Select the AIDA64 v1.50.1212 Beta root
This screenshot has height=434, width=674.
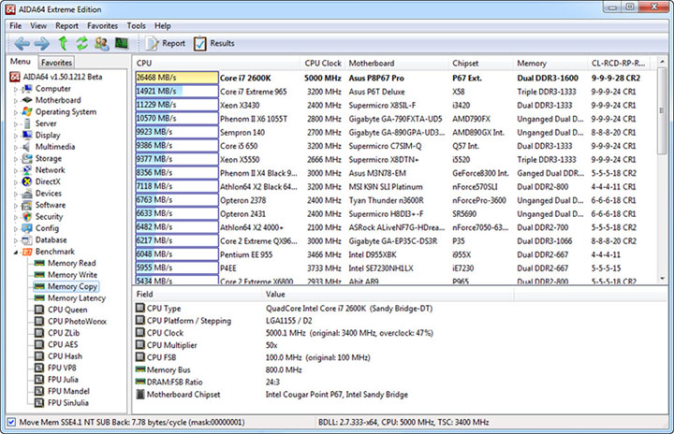63,77
